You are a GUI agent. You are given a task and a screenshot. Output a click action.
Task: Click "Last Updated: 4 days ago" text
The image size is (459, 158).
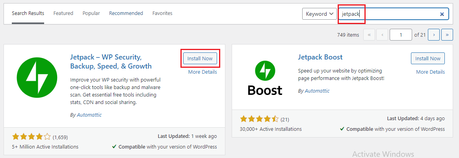click(416, 119)
